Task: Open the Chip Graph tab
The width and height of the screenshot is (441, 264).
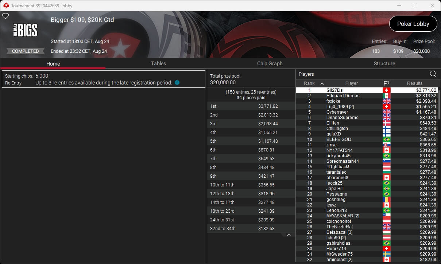Action: click(270, 63)
